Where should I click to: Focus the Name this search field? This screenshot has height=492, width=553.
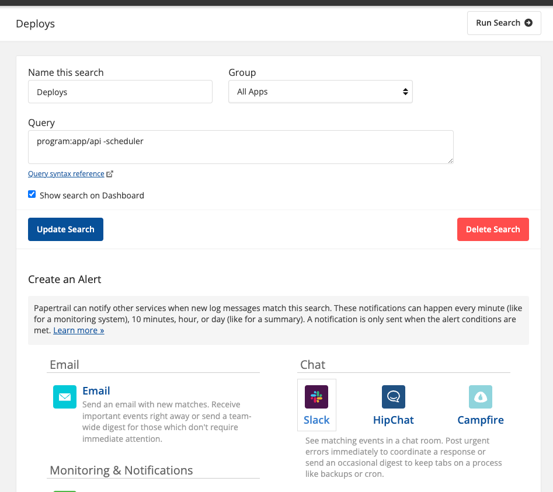pos(120,92)
